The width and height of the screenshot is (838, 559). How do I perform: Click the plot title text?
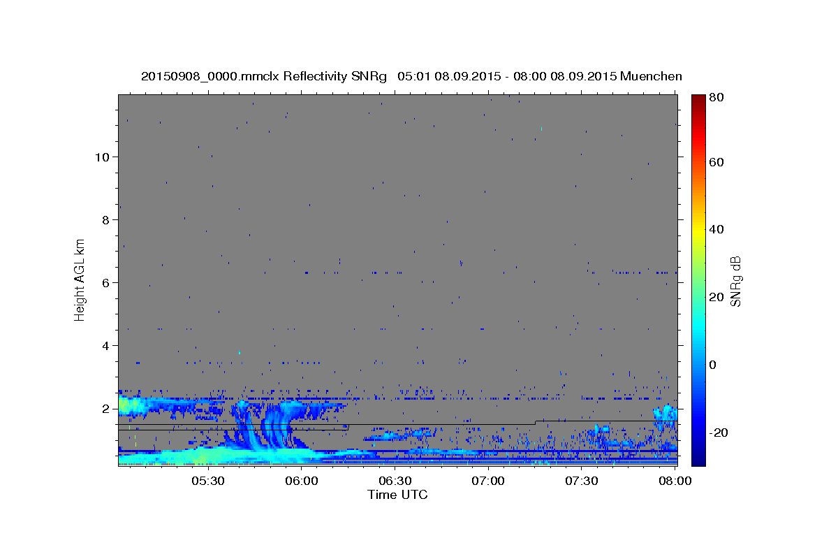click(x=411, y=76)
